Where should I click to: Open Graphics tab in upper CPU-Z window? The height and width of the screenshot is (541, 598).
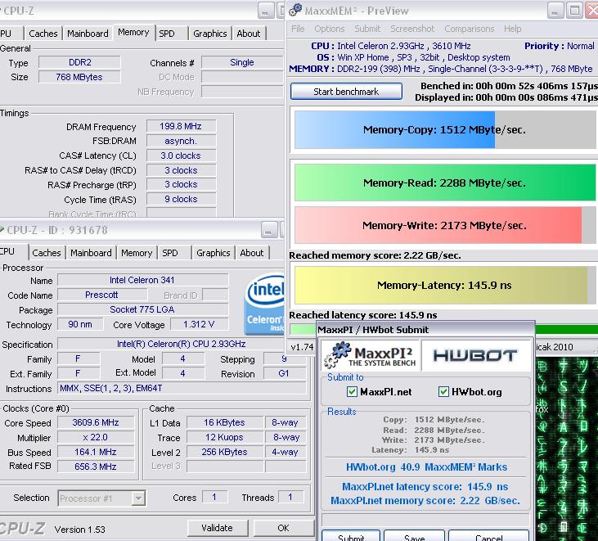(210, 34)
